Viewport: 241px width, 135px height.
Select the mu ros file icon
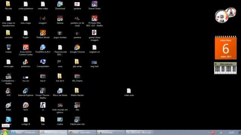pos(26,78)
